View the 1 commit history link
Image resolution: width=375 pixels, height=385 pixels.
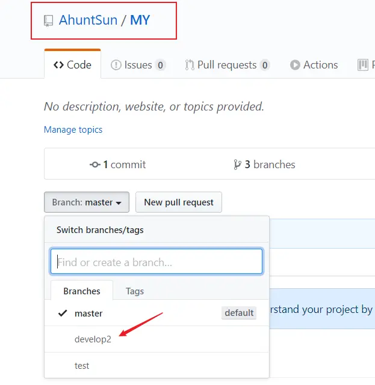pos(117,165)
